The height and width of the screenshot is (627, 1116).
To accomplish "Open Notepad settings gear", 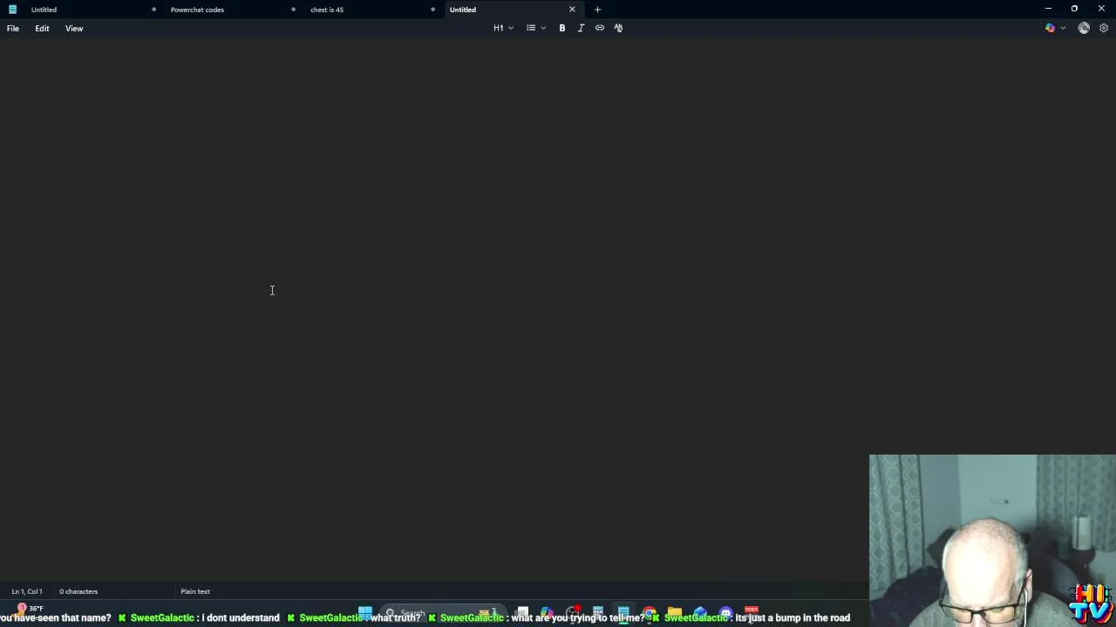I will 1103,28.
